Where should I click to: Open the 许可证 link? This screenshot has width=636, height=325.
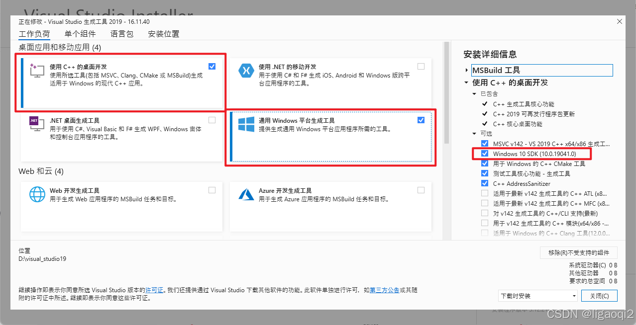[x=154, y=290]
